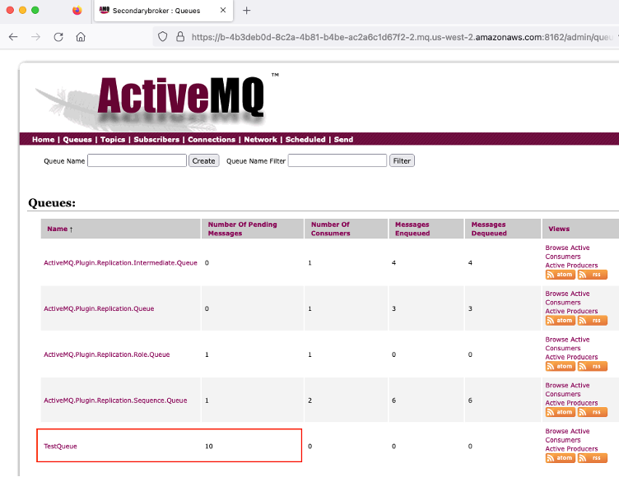Click the Queues: heading text
Viewport: 619px width, 477px height.
[x=52, y=203]
